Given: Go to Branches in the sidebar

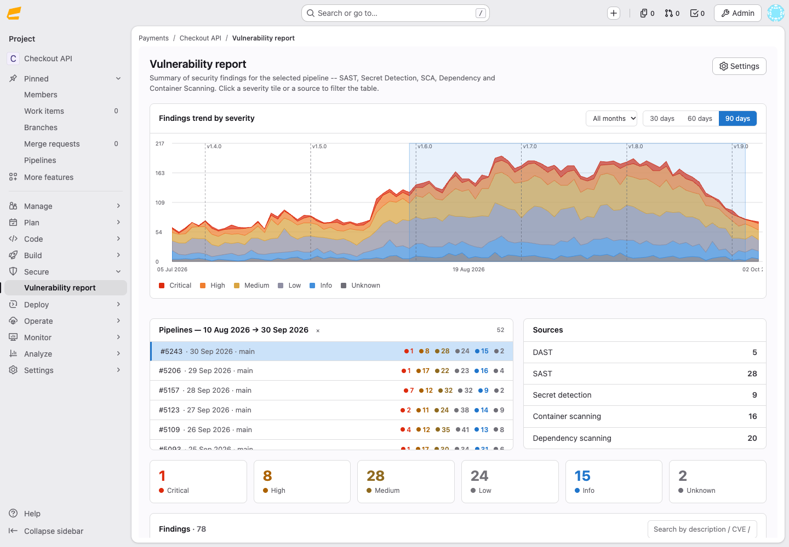Looking at the screenshot, I should coord(66,127).
